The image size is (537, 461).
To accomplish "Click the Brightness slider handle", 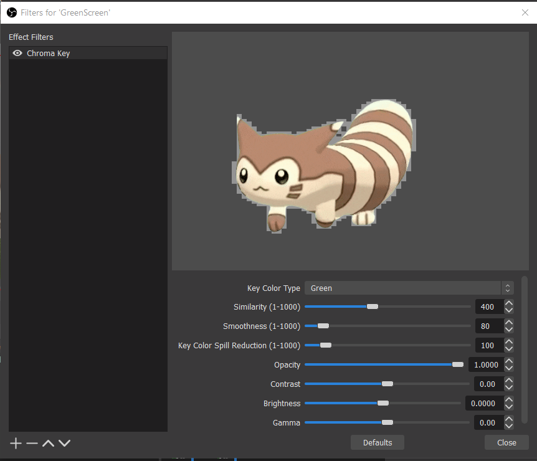I will coord(383,403).
